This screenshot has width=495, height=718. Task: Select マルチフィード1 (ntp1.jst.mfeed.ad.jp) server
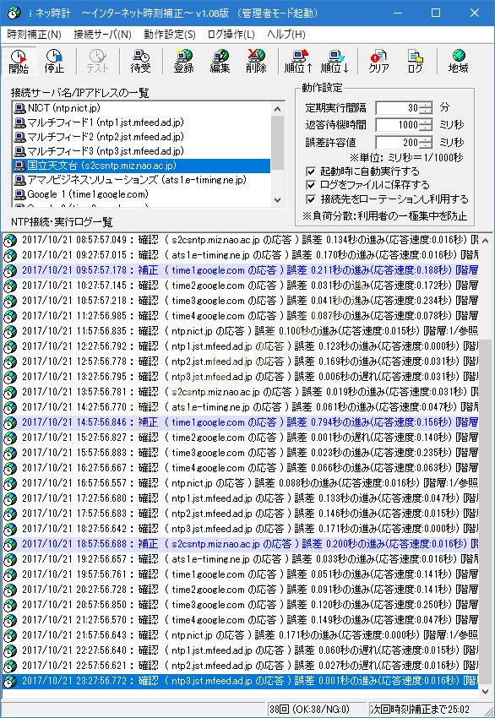coord(142,122)
